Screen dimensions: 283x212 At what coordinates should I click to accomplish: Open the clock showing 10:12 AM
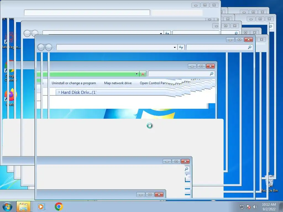(269, 206)
